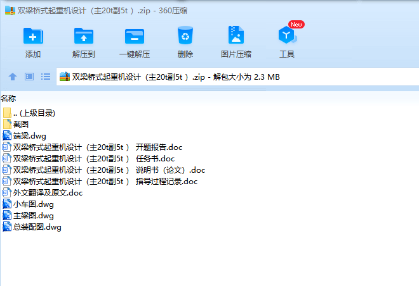Viewport: 419px width, 286px height.
Task: Click the archive icon in the path bar
Action: (x=64, y=77)
